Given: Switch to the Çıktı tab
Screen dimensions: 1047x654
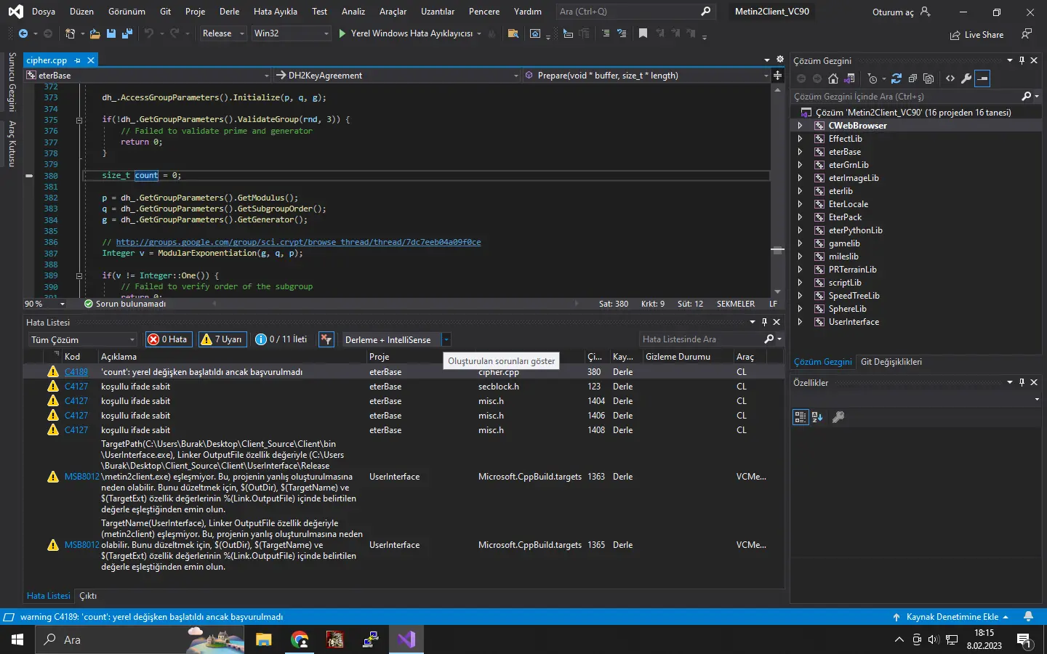Looking at the screenshot, I should [x=88, y=596].
